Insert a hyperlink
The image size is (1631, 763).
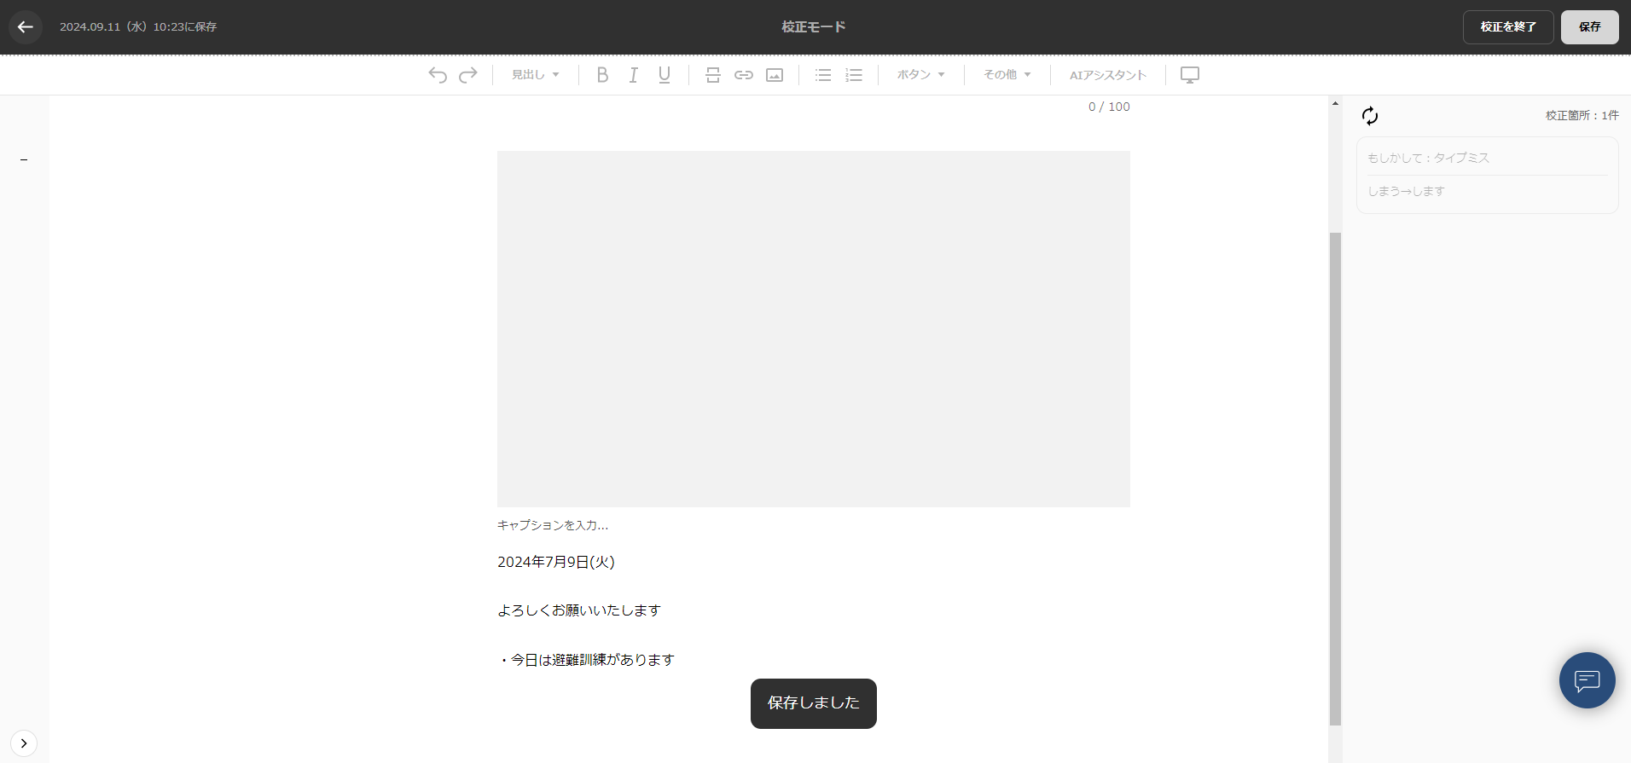coord(744,75)
